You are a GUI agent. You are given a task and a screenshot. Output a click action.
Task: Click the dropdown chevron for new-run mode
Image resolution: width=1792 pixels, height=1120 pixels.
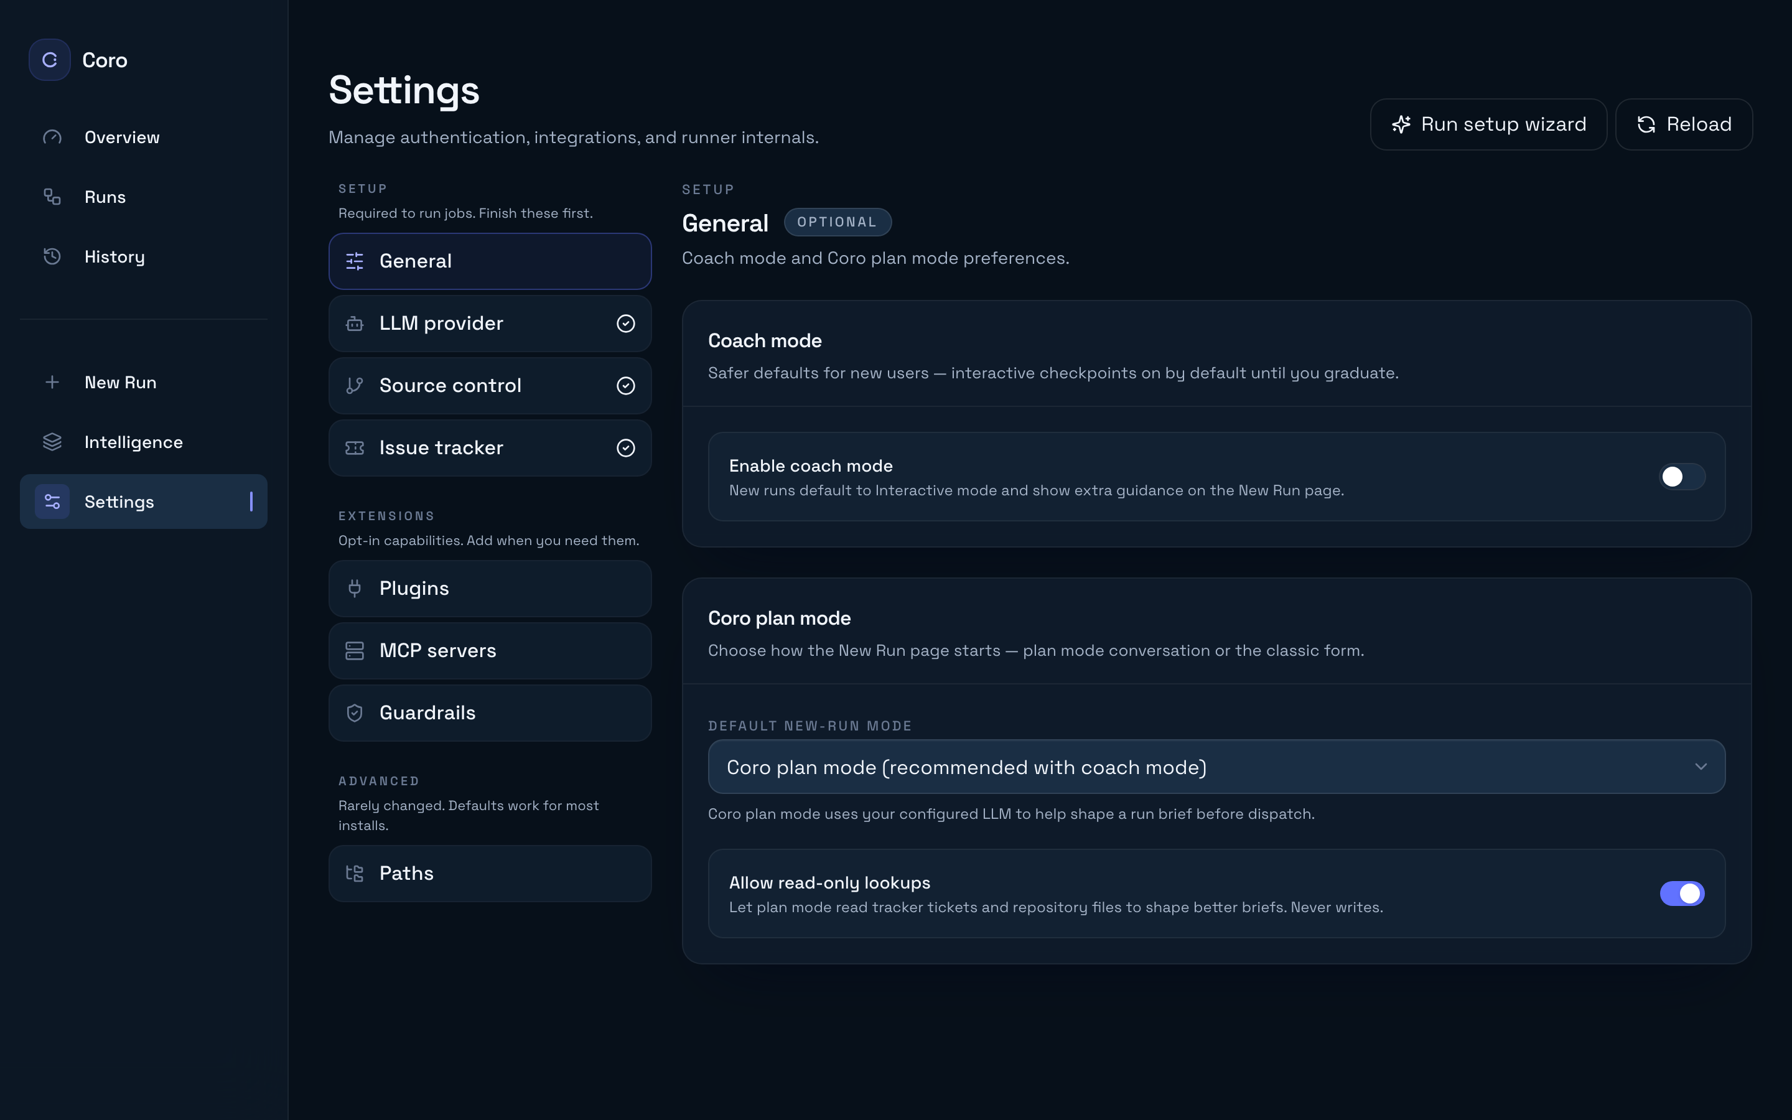click(x=1701, y=767)
